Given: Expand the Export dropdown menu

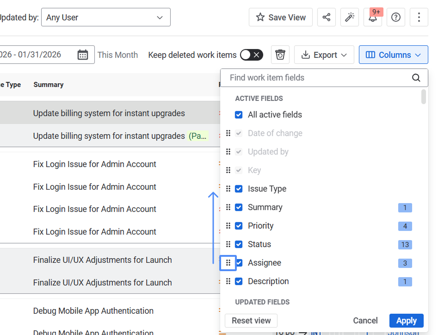Looking at the screenshot, I should coord(324,55).
